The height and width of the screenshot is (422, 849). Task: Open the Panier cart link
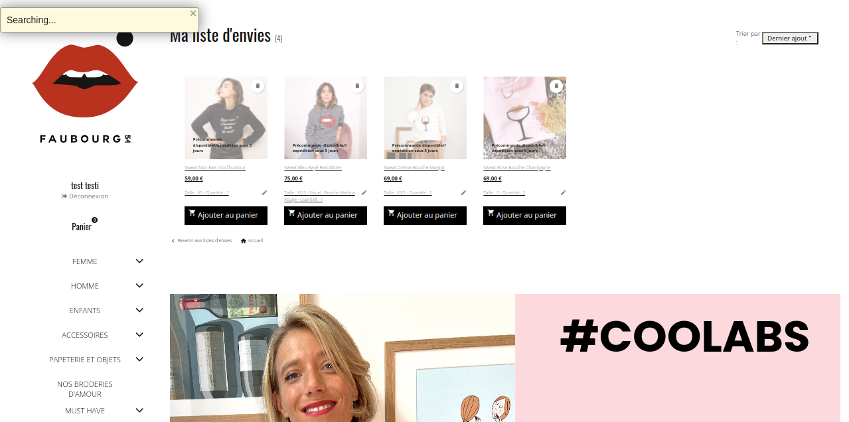(x=82, y=227)
